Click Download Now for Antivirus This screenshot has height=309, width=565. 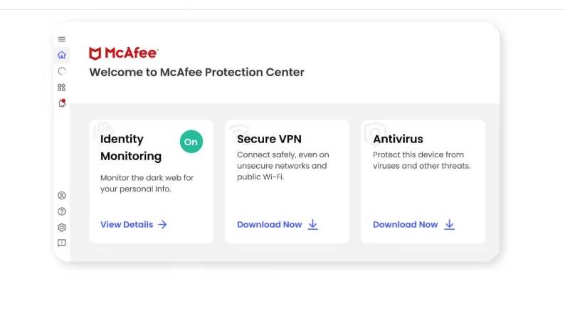click(x=406, y=224)
